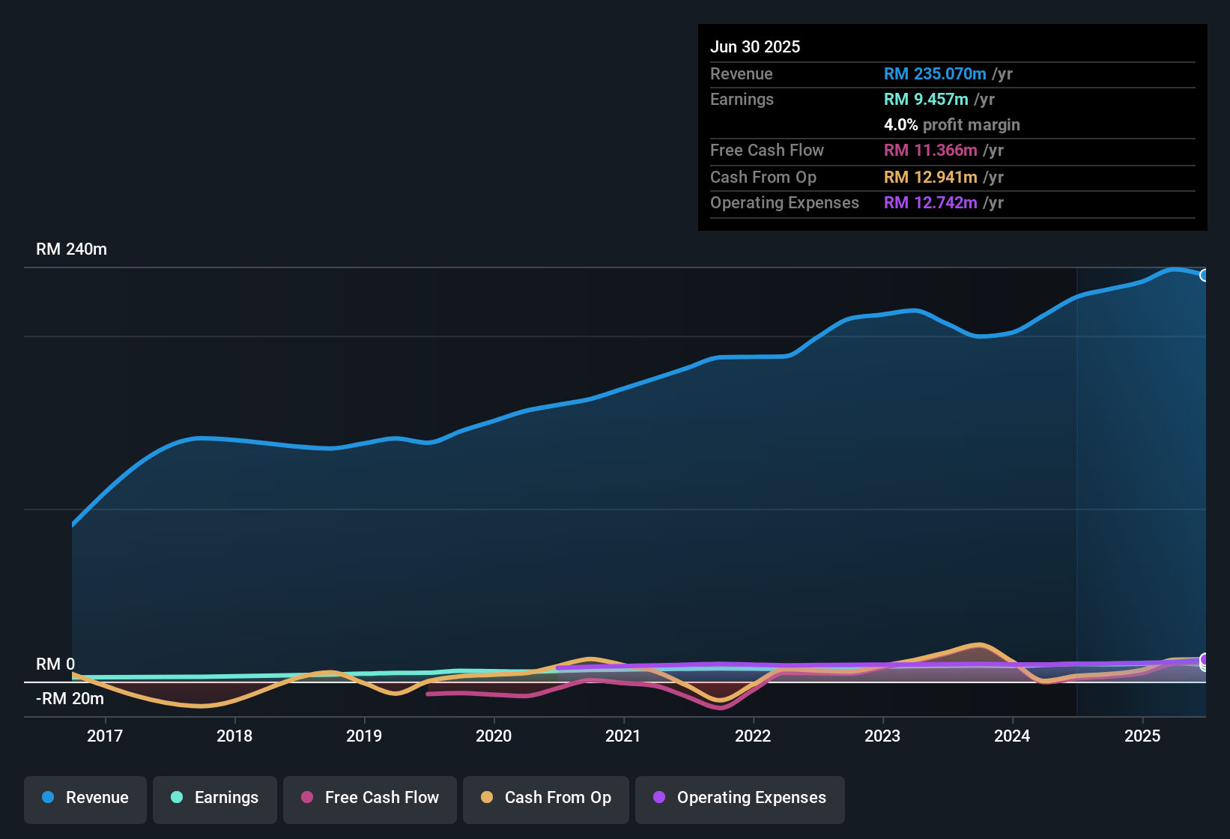Click the 4.0% profit margin text
Viewport: 1230px width, 839px height.
click(x=951, y=125)
